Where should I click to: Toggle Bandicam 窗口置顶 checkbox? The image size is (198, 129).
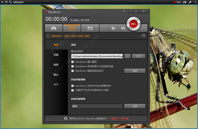click(x=73, y=62)
